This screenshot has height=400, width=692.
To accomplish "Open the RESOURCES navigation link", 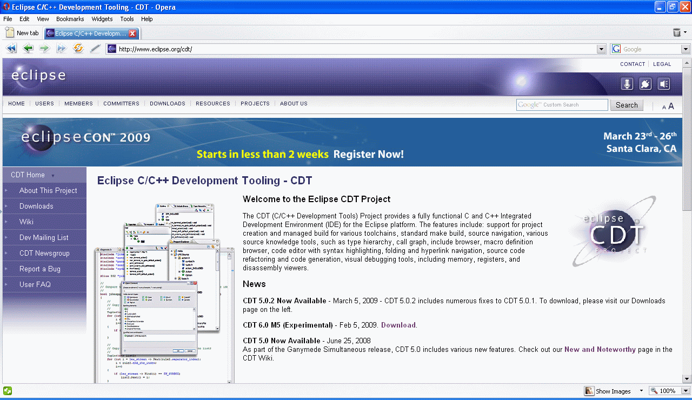I will point(213,103).
